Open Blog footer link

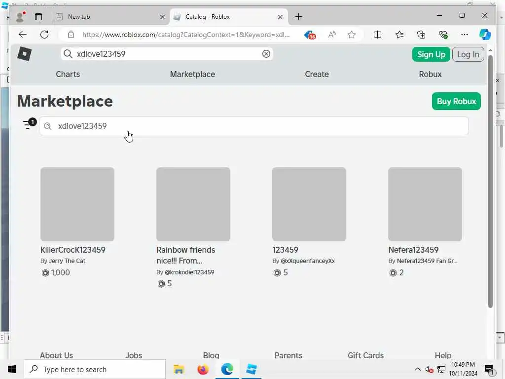pyautogui.click(x=211, y=355)
